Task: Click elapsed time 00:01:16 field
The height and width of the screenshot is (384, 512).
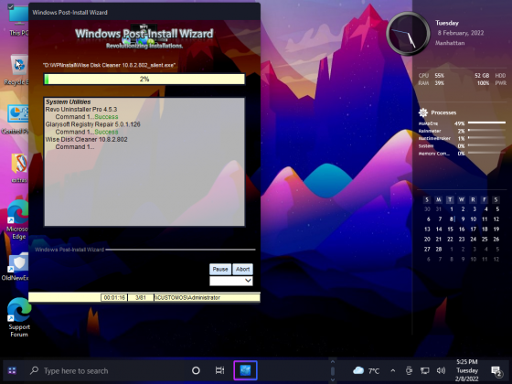Action: (x=114, y=297)
